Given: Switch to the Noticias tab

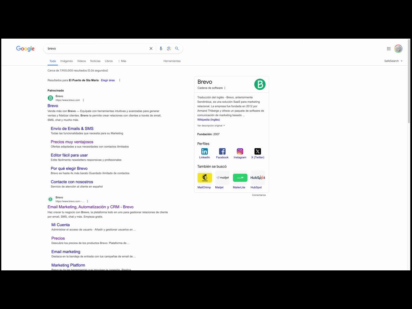Looking at the screenshot, I should [x=95, y=61].
